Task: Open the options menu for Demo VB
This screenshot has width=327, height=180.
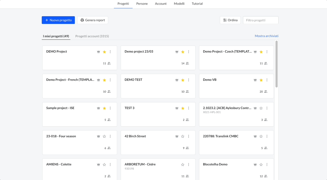Action: (x=267, y=80)
